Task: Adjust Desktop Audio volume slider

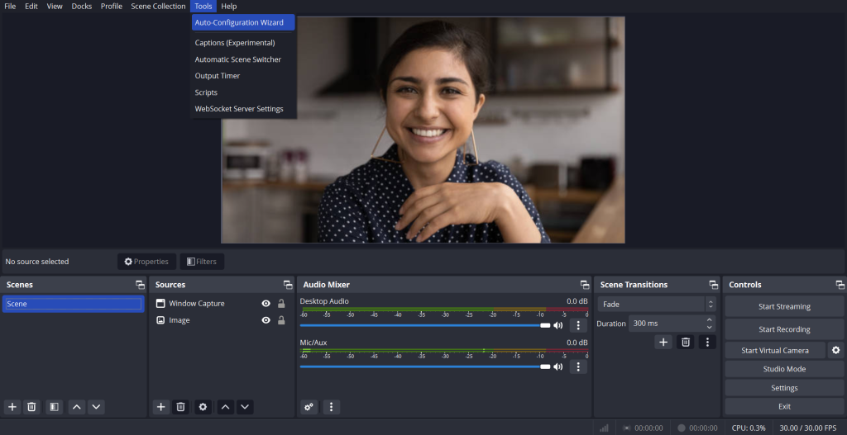Action: [x=424, y=325]
